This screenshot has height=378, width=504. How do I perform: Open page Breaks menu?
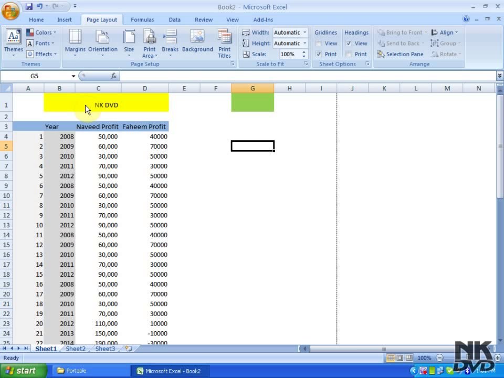point(170,44)
